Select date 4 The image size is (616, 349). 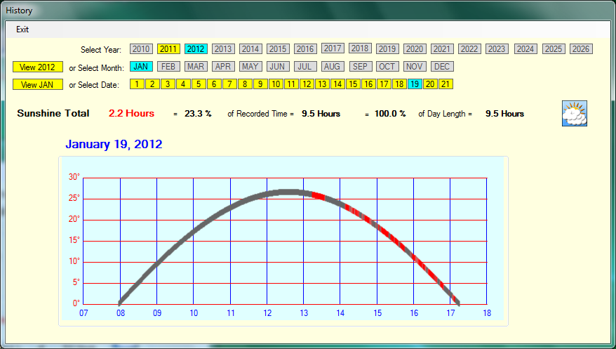point(183,84)
